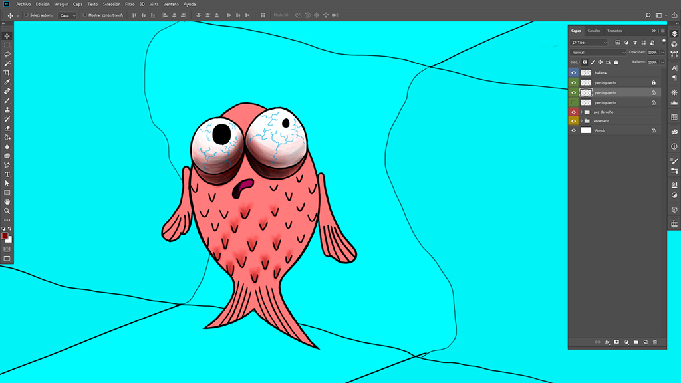
Task: Open the Filtro menu
Action: click(130, 4)
